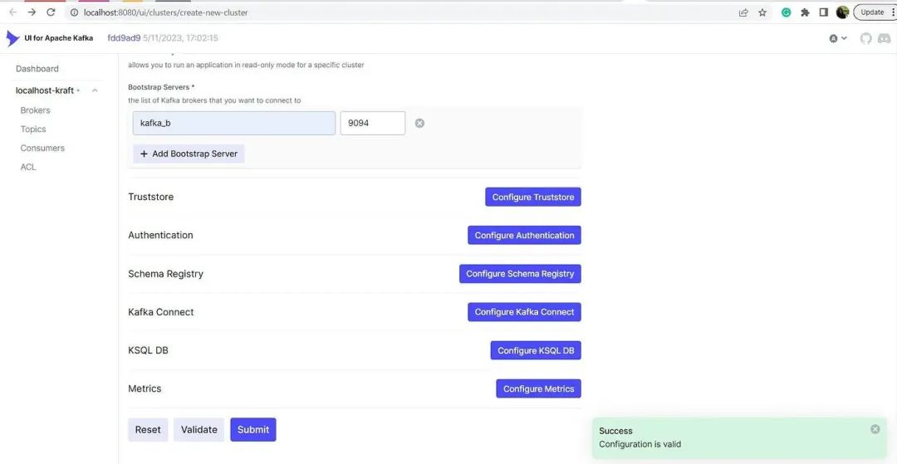897x464 pixels.
Task: Bookmark this page with the star icon
Action: [762, 12]
